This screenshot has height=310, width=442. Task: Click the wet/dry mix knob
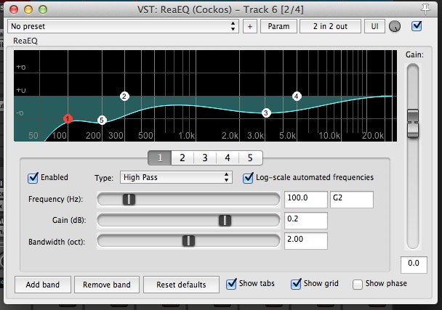tap(395, 26)
